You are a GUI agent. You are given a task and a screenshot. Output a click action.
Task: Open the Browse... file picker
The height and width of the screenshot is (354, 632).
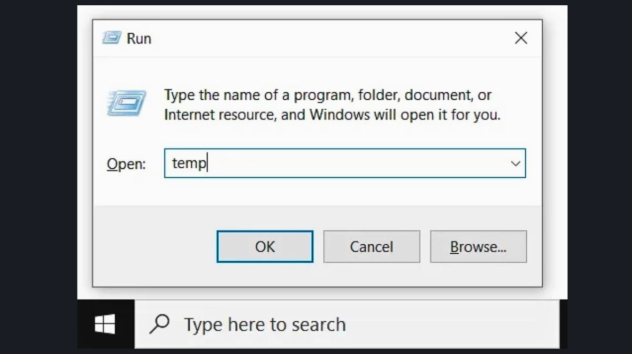click(478, 246)
